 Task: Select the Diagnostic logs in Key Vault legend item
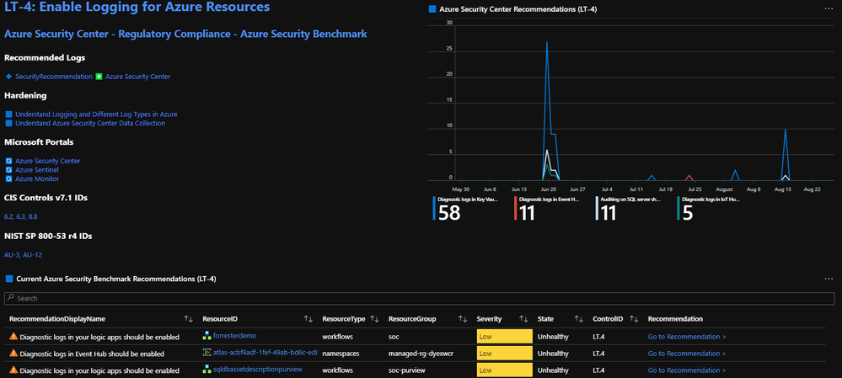tap(467, 209)
